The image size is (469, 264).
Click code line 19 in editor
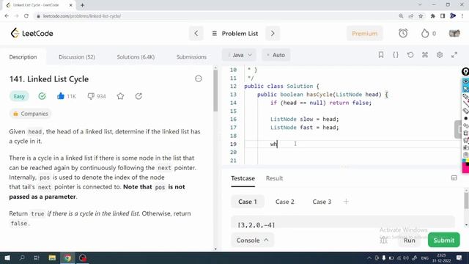[352, 144]
